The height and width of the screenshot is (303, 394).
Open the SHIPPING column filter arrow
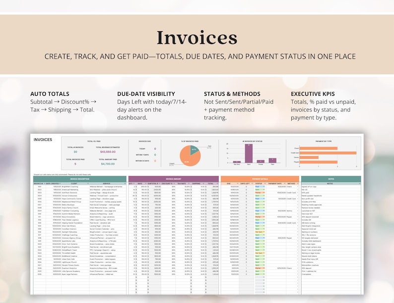point(203,183)
